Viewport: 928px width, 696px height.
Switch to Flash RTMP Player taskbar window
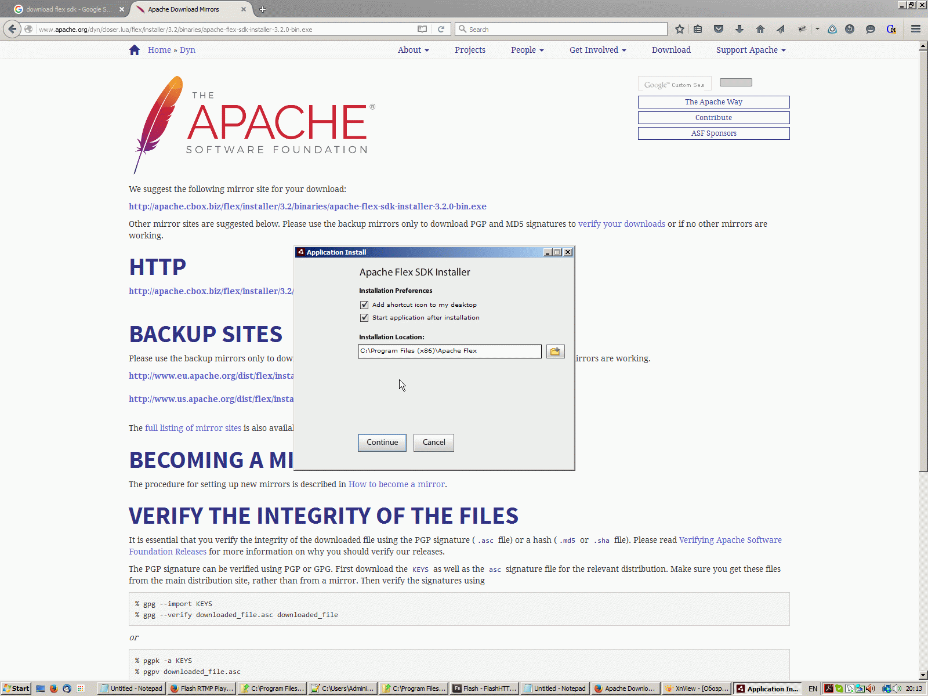click(202, 688)
